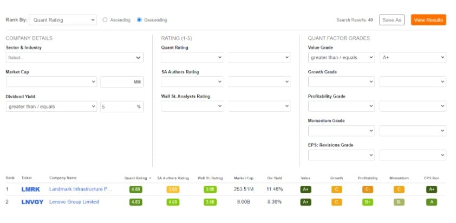Click the 4.88 Quant Rating badge for LMRK
This screenshot has height=223, width=456.
pyautogui.click(x=136, y=190)
